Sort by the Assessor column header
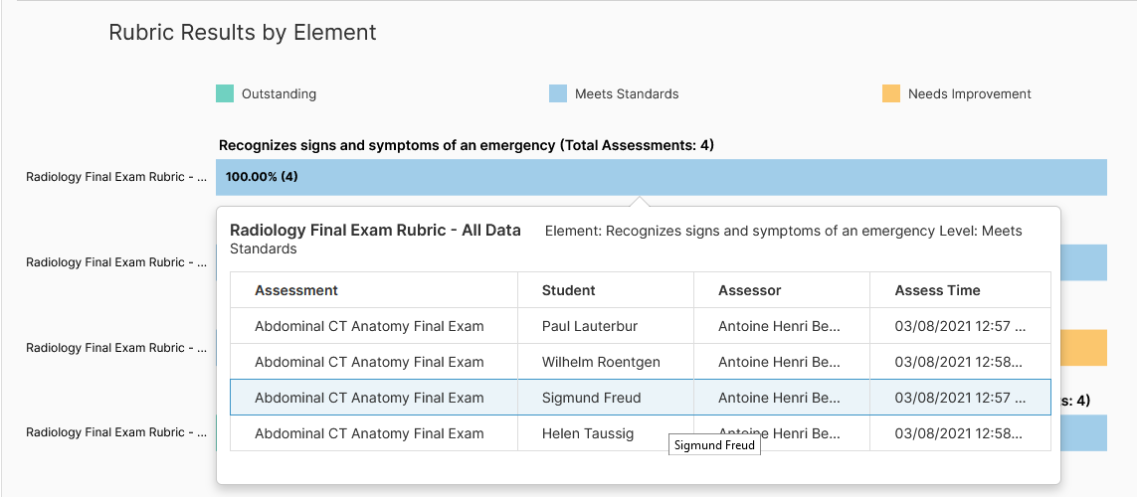The height and width of the screenshot is (497, 1137). [x=750, y=290]
